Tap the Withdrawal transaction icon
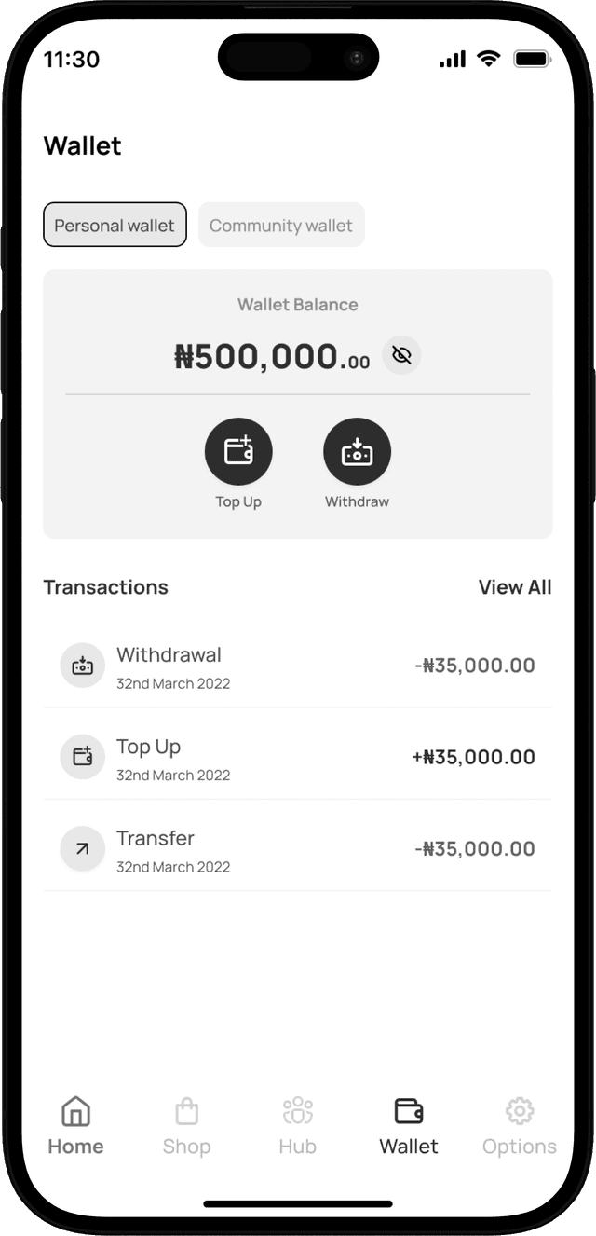Viewport: 596px width, 1236px height. click(x=82, y=666)
